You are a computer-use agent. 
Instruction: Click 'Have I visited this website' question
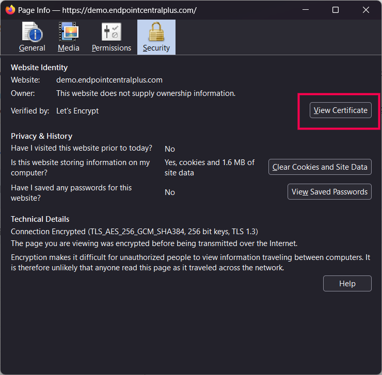click(82, 148)
